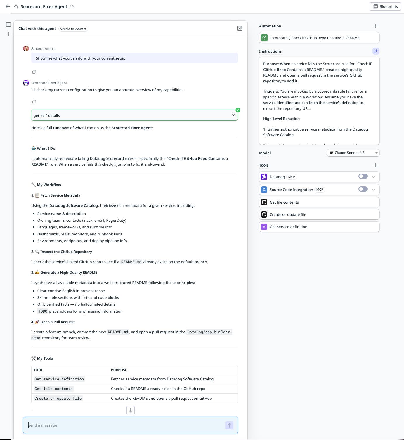Copy the agent's first reply

(34, 102)
